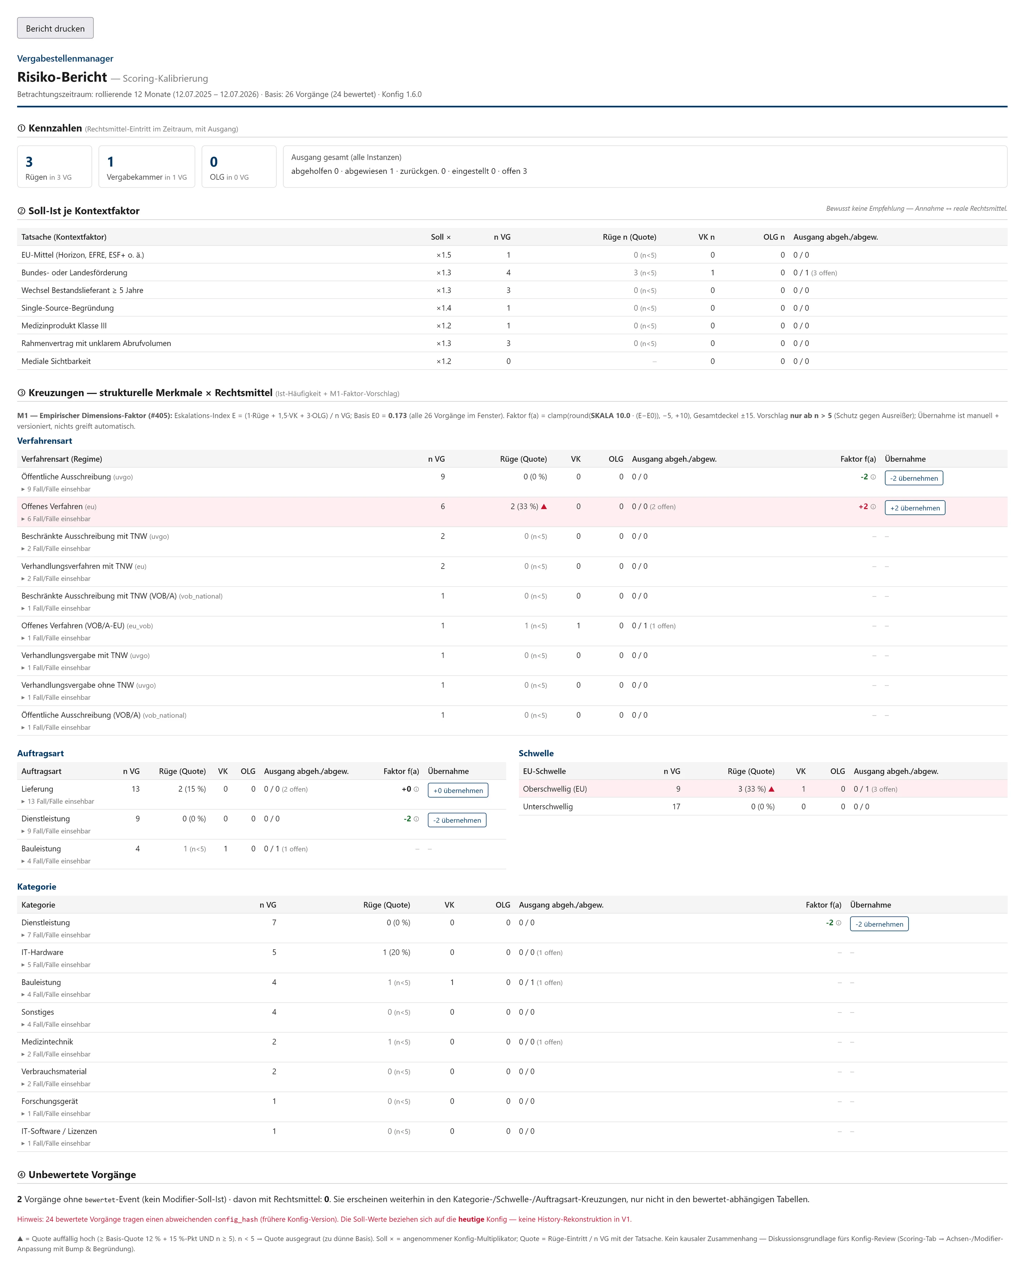Expand the 5 cases under IT-Hardware
Viewport: 1025px width, 1286px height.
point(56,966)
